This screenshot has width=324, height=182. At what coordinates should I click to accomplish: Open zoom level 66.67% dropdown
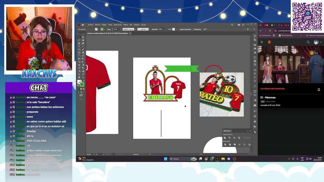94,154
